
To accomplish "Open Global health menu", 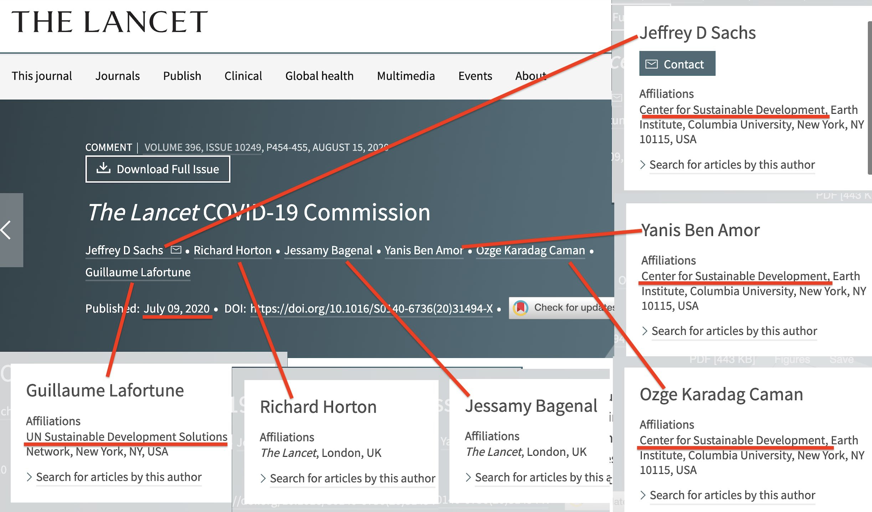I will (319, 76).
